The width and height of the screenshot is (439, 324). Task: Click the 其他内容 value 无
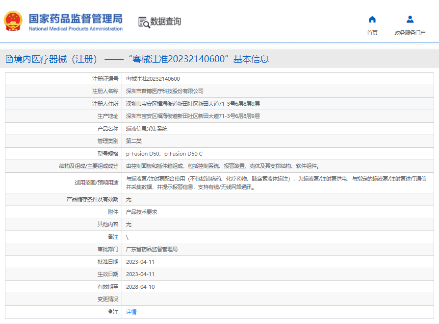(129, 224)
